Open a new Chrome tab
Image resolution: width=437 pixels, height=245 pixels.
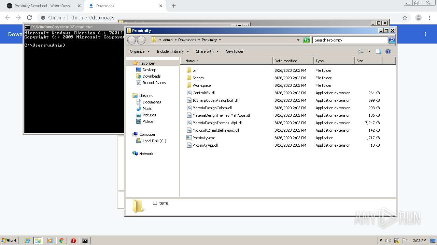[174, 6]
